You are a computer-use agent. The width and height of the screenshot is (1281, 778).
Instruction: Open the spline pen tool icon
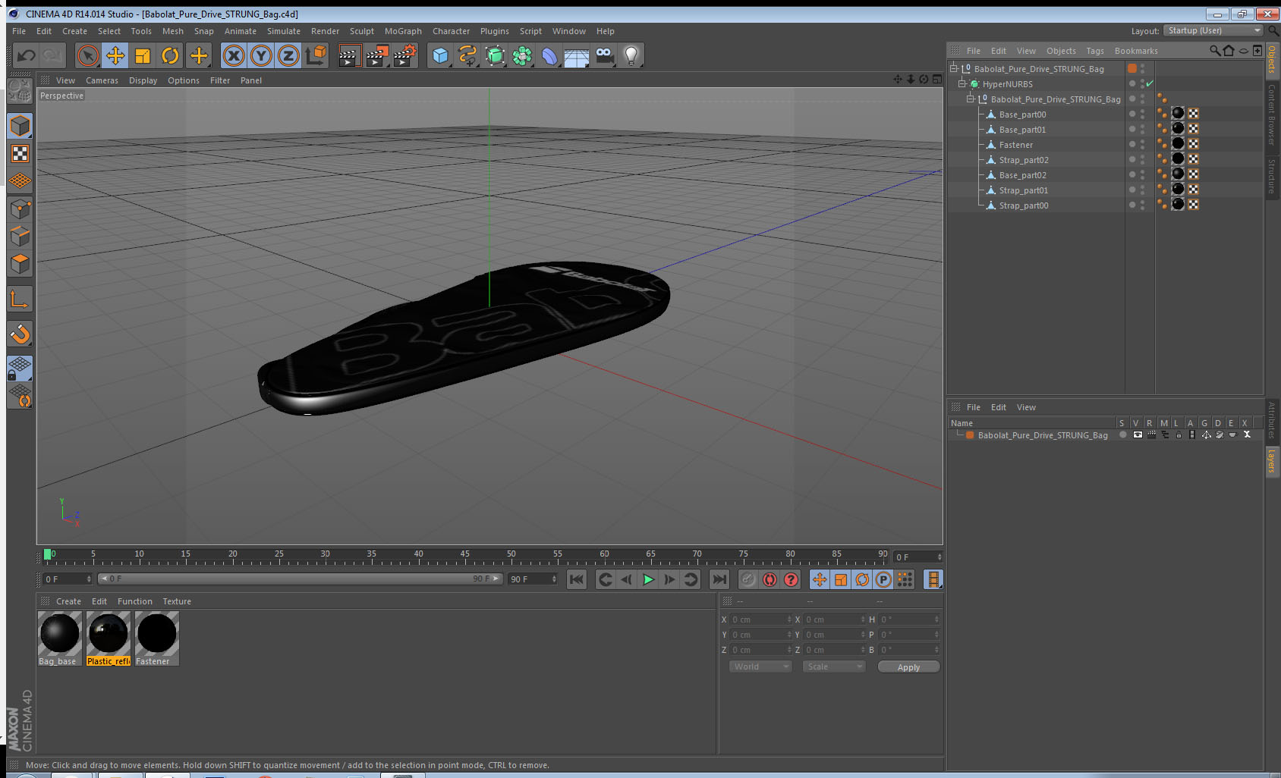coord(467,55)
